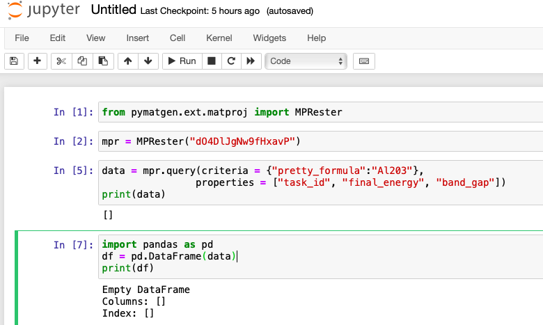Click into the pandas DataFrame cell
This screenshot has height=325, width=543.
pos(321,257)
